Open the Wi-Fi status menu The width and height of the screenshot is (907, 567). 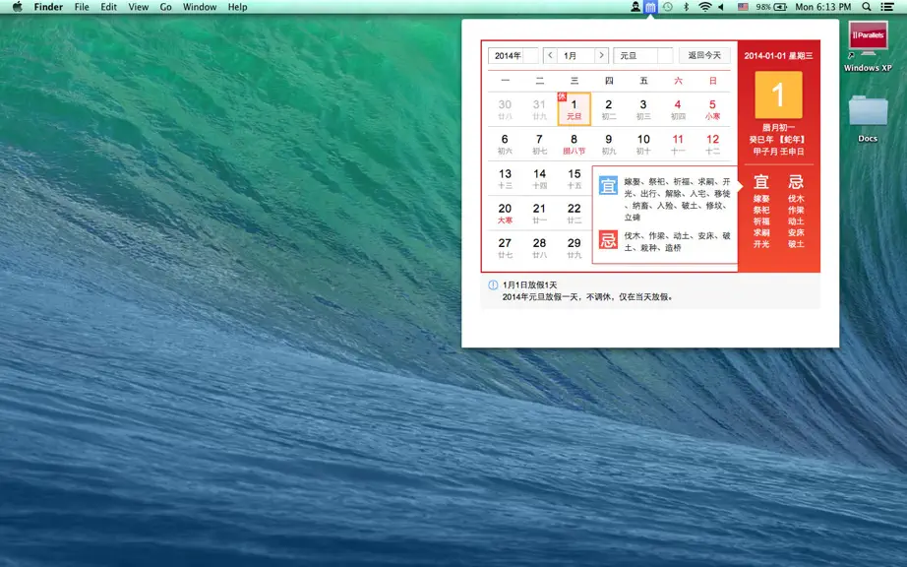[x=704, y=7]
